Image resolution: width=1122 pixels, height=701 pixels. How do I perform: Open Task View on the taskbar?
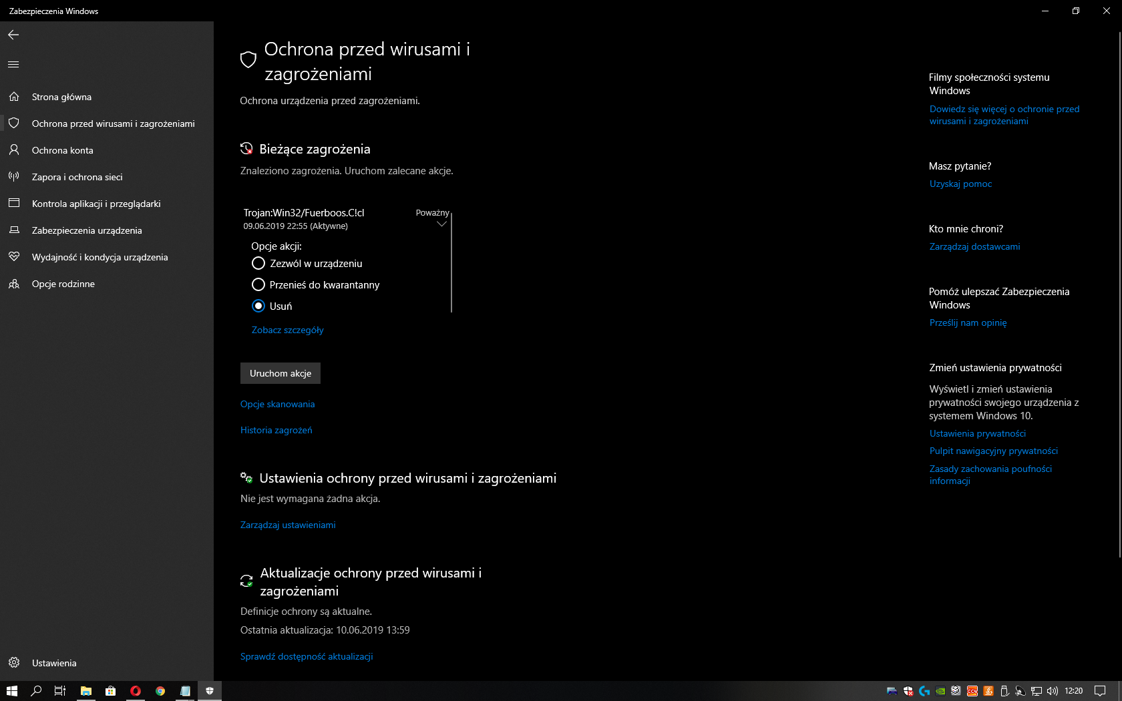tap(60, 691)
